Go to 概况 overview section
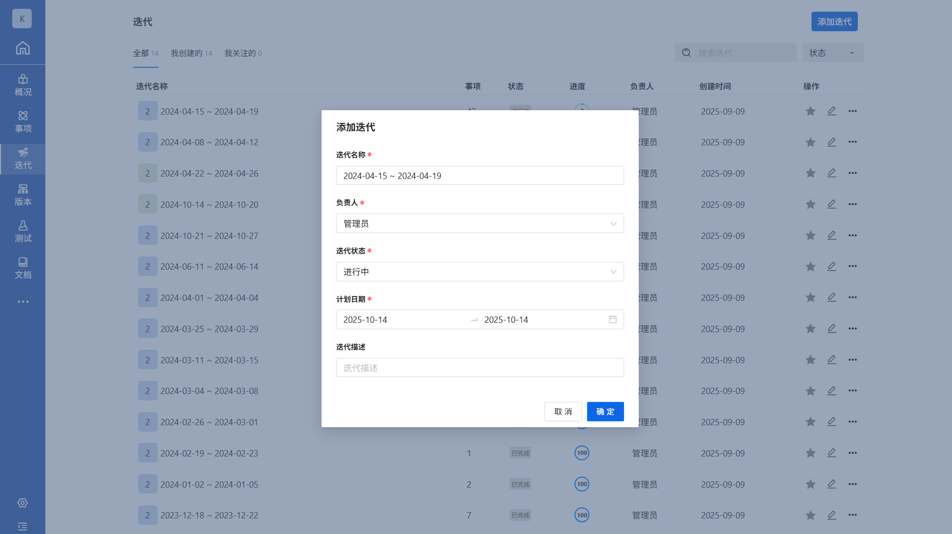The height and width of the screenshot is (534, 952). (x=23, y=85)
